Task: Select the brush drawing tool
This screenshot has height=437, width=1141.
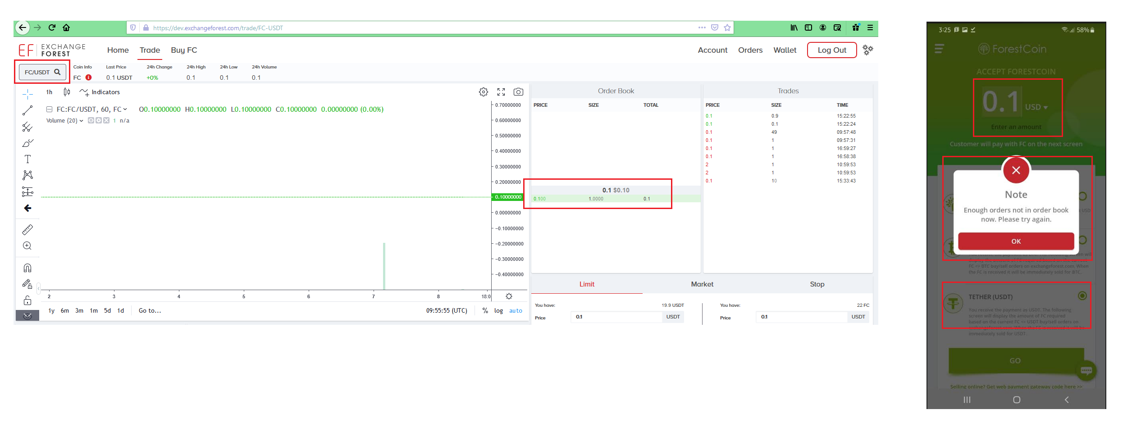Action: (x=27, y=143)
